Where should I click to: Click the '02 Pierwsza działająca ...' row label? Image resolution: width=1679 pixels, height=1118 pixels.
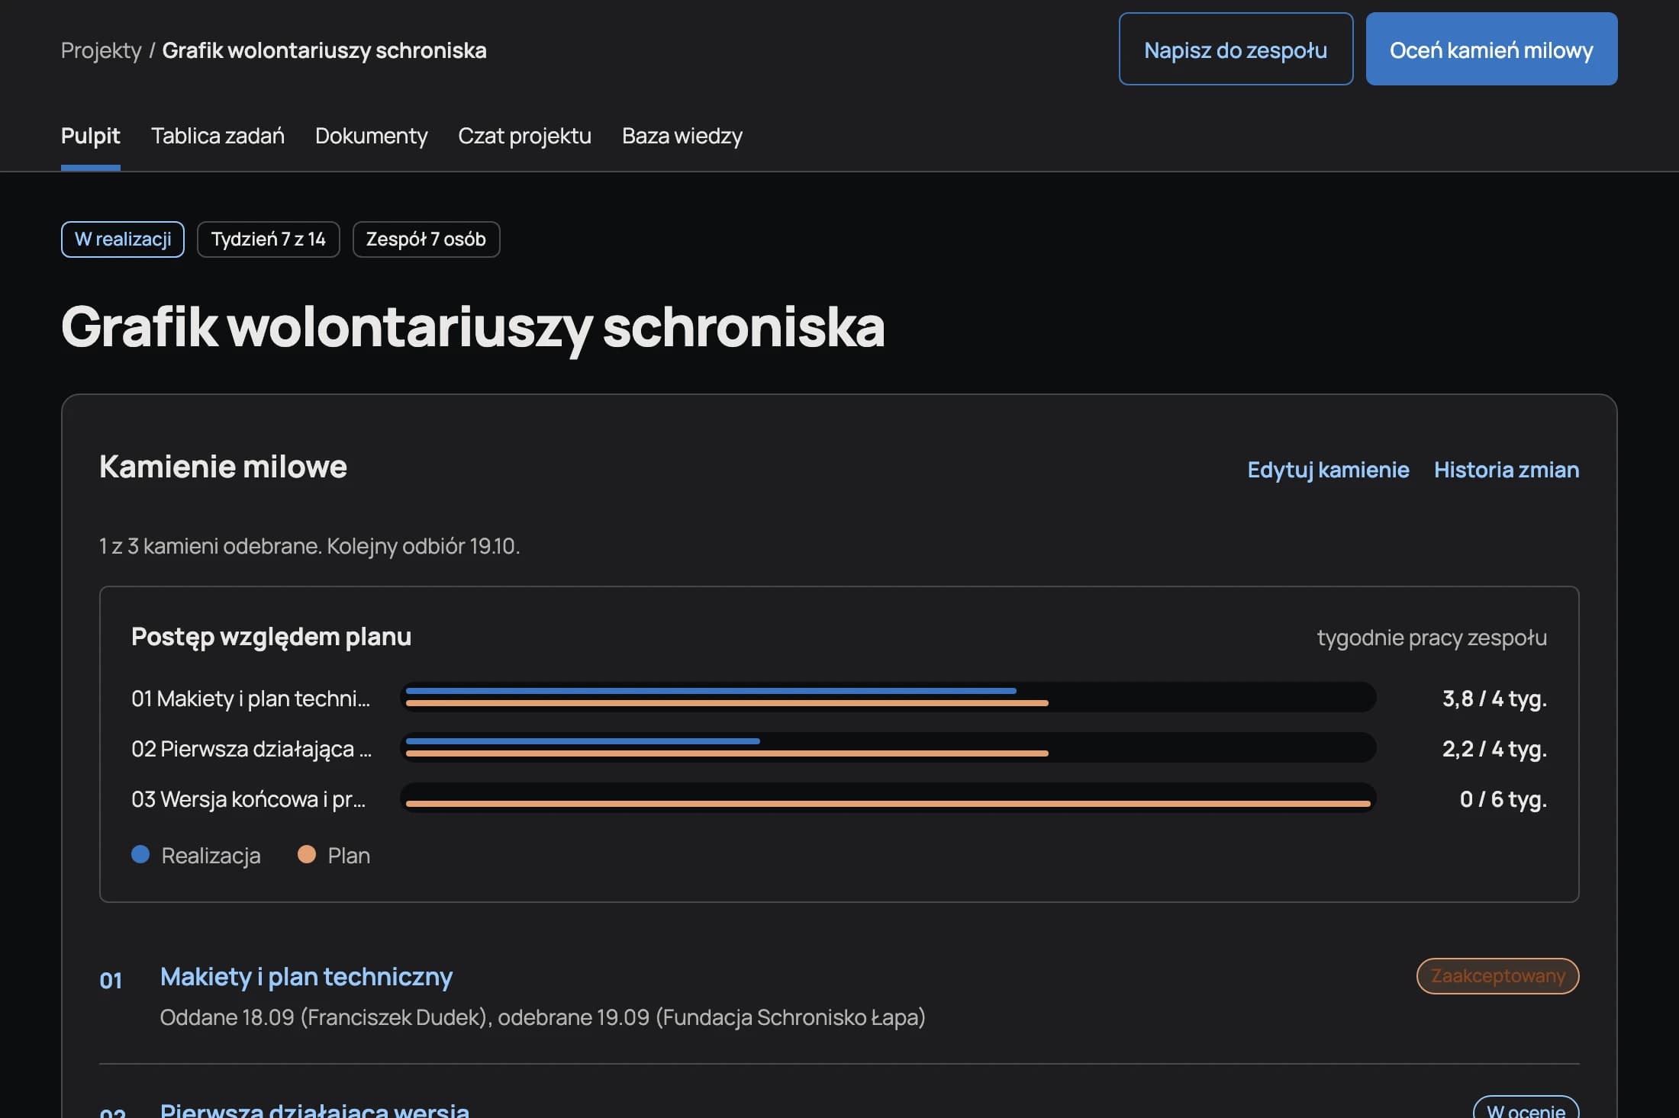tap(251, 749)
